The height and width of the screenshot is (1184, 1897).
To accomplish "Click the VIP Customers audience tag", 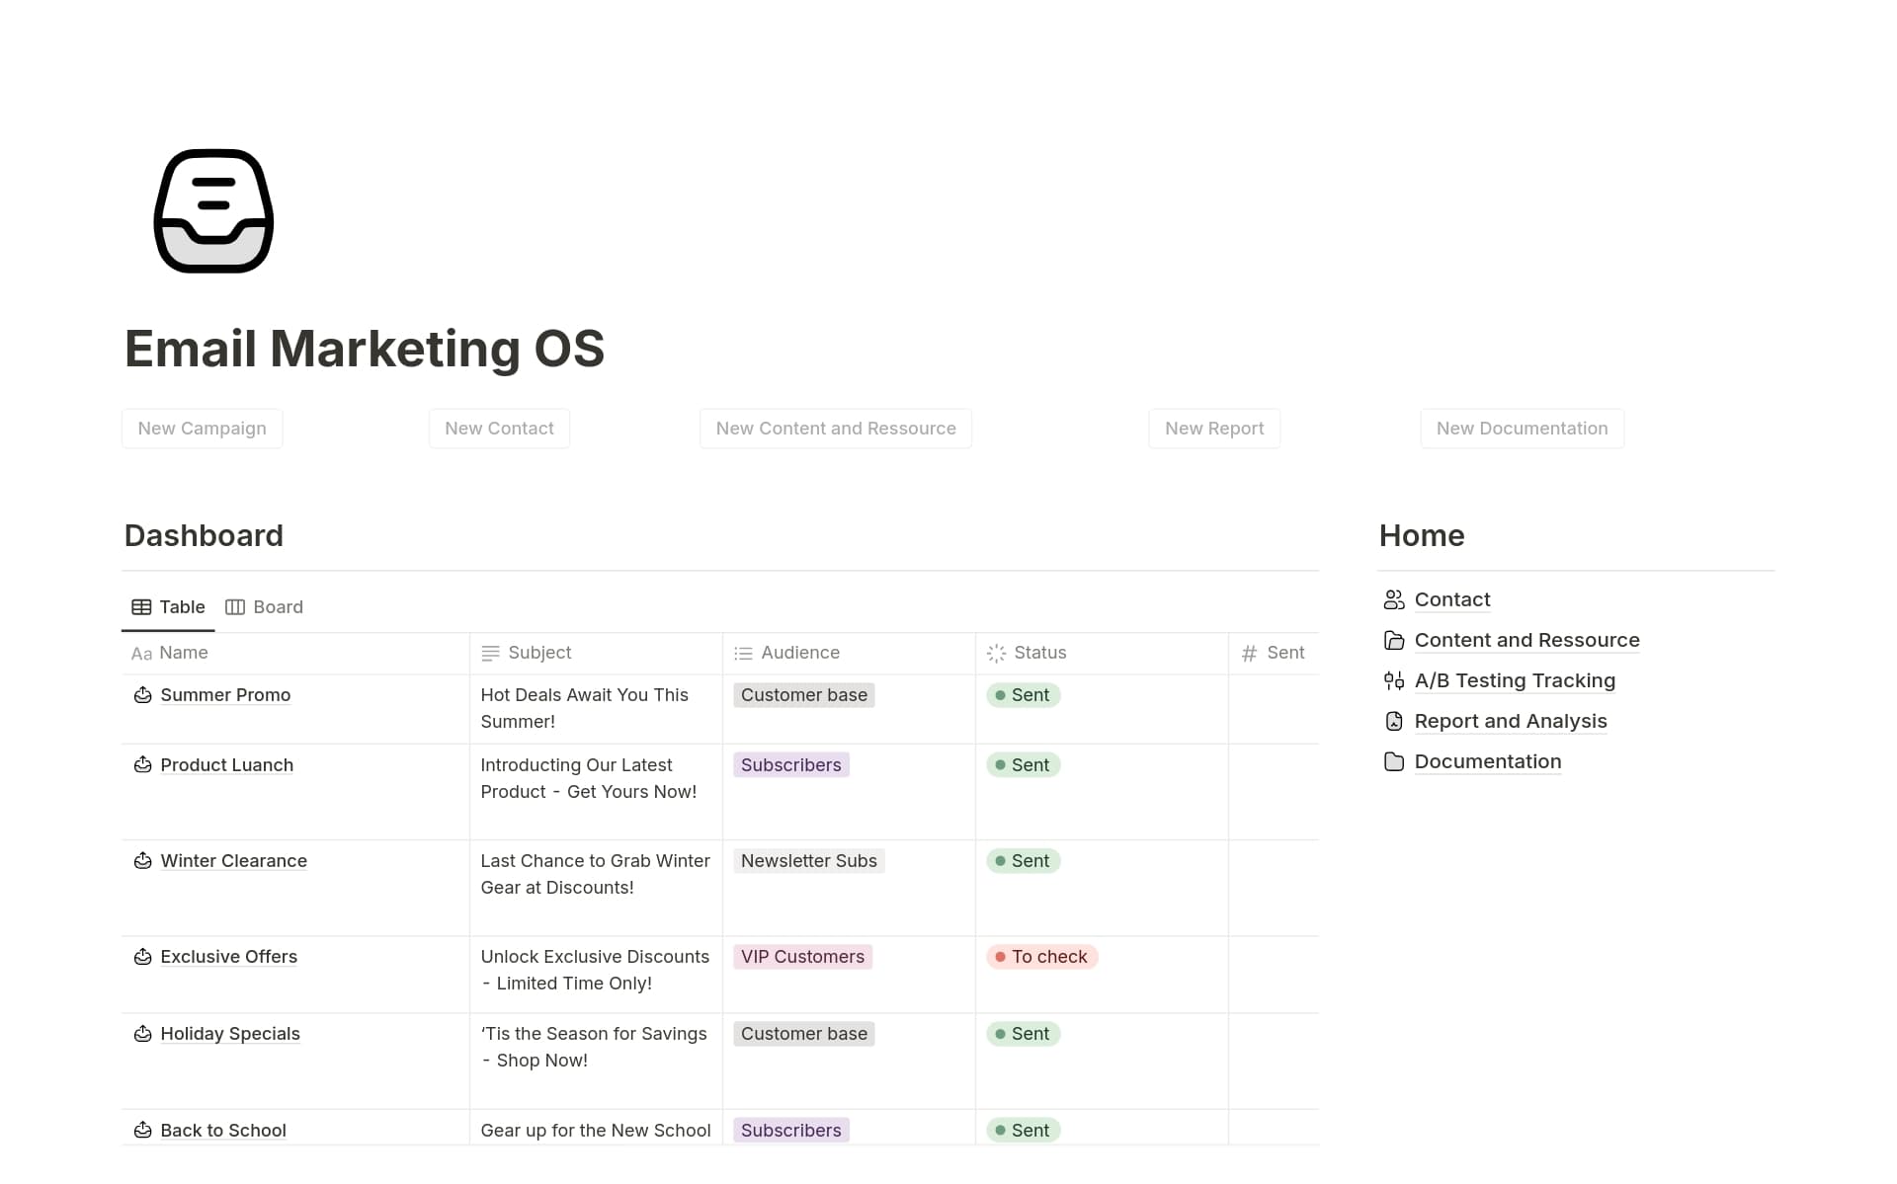I will tap(801, 957).
